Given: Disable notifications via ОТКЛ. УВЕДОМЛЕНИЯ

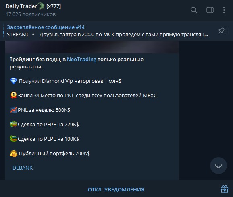Looking at the screenshot, I should (x=116, y=189).
